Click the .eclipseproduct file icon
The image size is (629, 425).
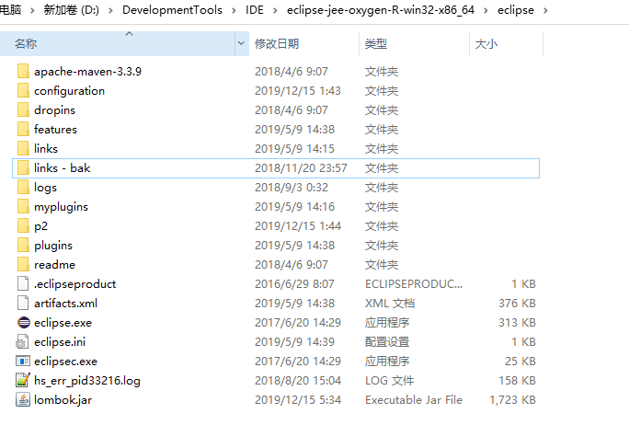(x=24, y=284)
